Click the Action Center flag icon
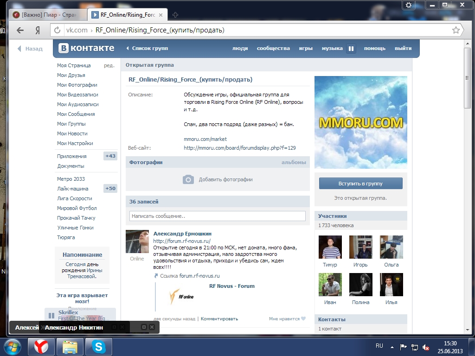The width and height of the screenshot is (475, 356). [403, 347]
